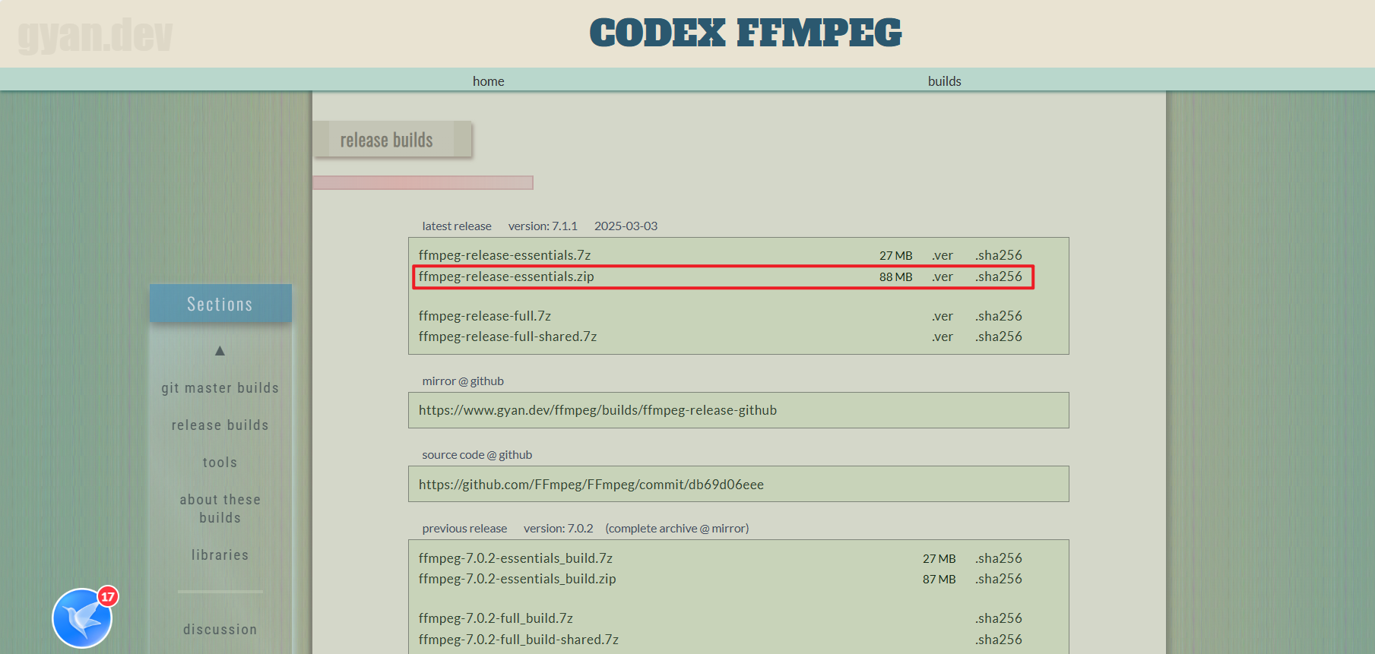
Task: Download ffmpeg-7.0.2-full_build.7z
Action: (496, 618)
